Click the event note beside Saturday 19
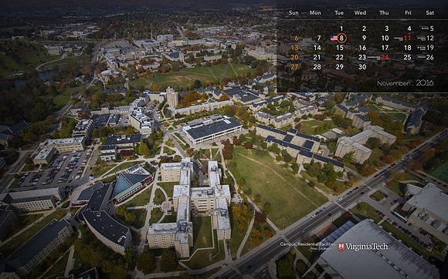Viewport: 448px width, 279px height. click(x=421, y=48)
